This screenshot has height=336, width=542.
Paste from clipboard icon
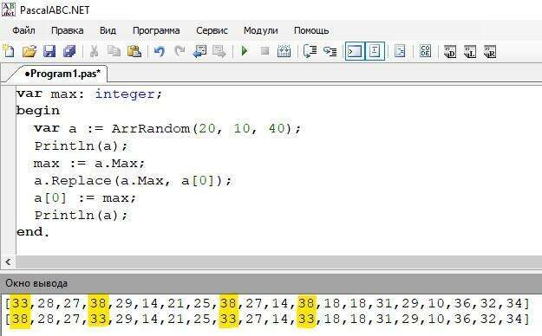point(134,51)
